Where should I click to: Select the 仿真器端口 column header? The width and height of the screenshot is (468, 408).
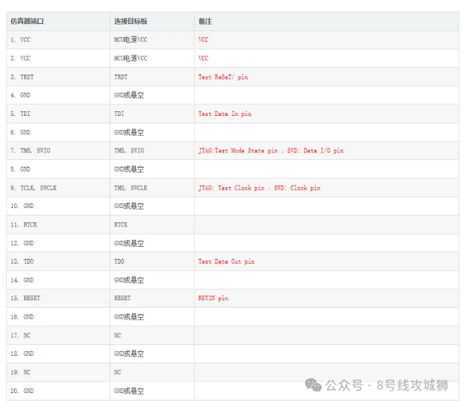point(27,22)
